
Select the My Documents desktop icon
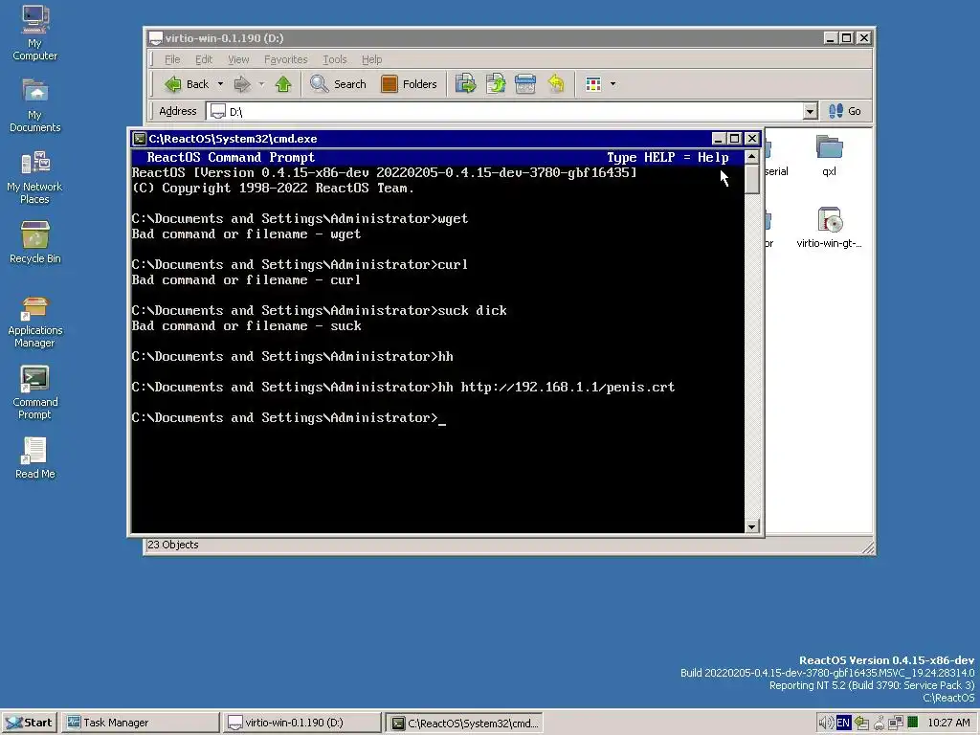35,105
